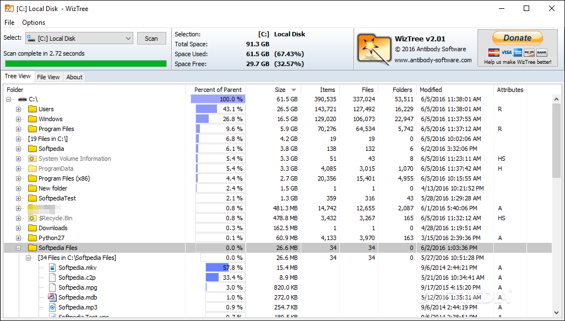The image size is (565, 321).
Task: Click the scrollbar down arrow
Action: click(x=556, y=312)
